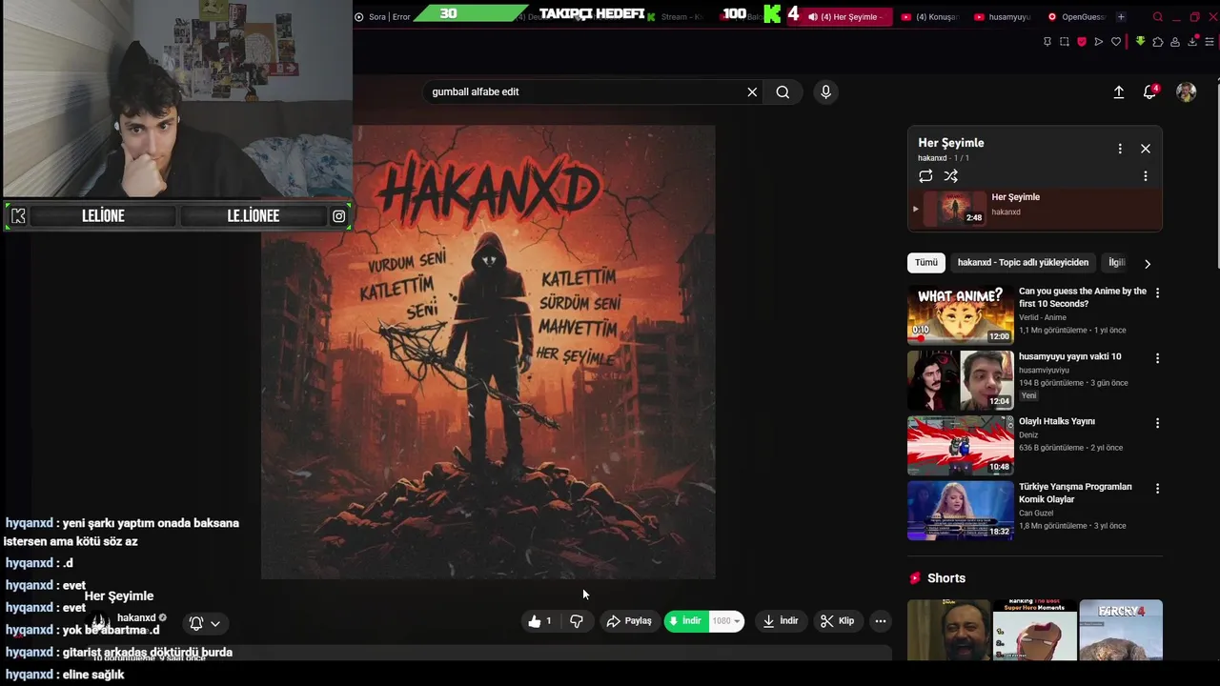
Task: Click the YouTube İndir download button
Action: point(781,621)
